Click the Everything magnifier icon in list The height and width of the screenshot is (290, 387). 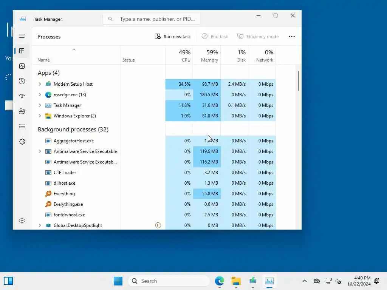[48, 194]
